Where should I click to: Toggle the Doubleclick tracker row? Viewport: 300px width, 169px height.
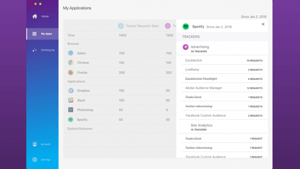coord(222,60)
